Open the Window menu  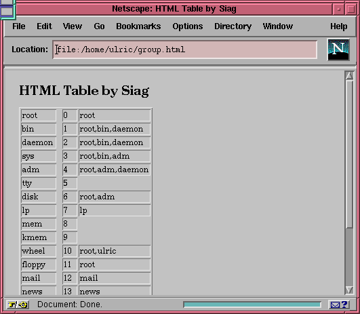click(278, 26)
